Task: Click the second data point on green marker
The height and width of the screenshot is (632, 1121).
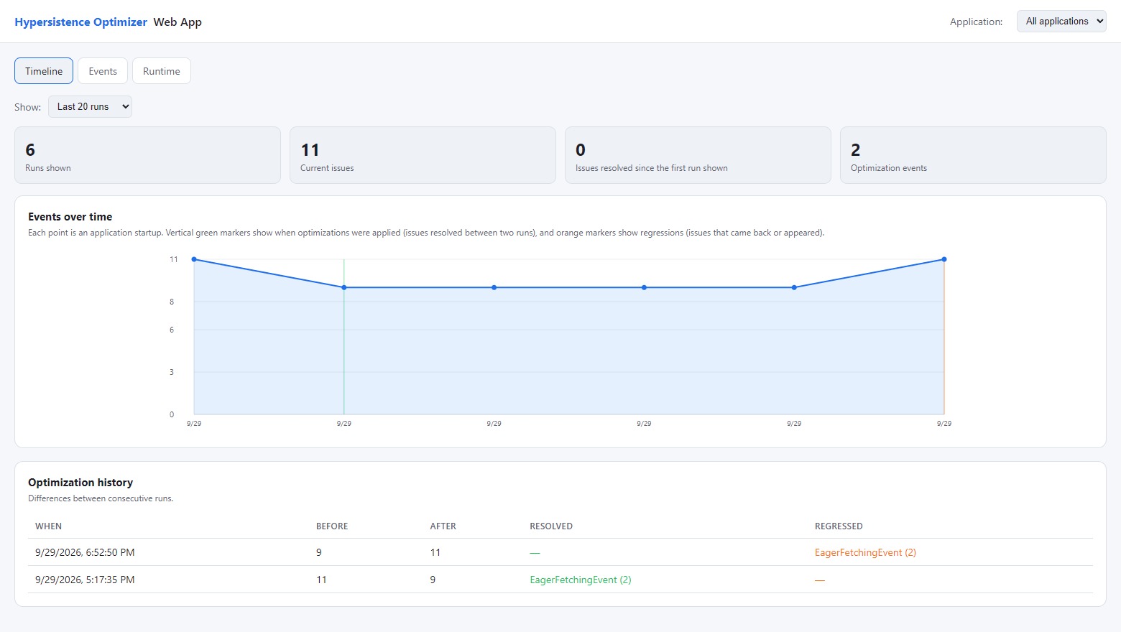Action: point(344,287)
